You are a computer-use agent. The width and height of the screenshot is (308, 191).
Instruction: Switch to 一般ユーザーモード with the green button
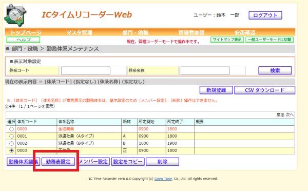tap(269, 40)
